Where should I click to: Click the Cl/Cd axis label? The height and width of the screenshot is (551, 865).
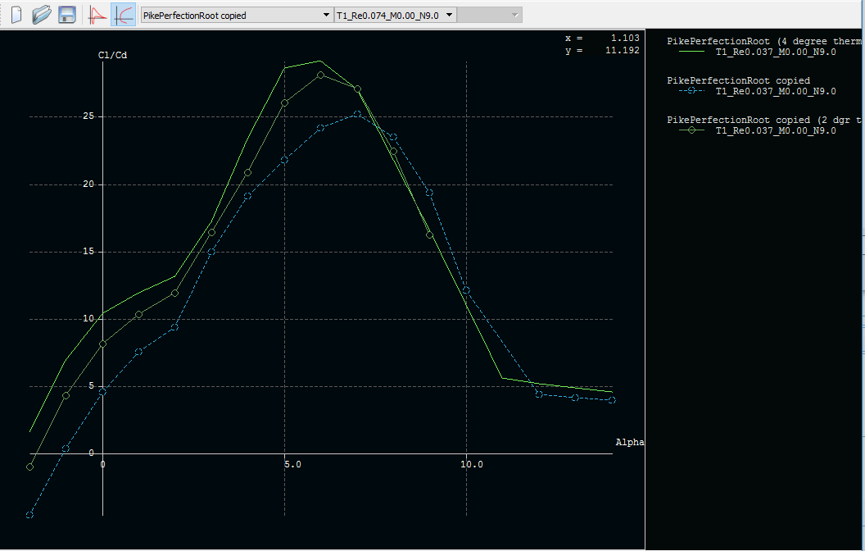tap(112, 55)
